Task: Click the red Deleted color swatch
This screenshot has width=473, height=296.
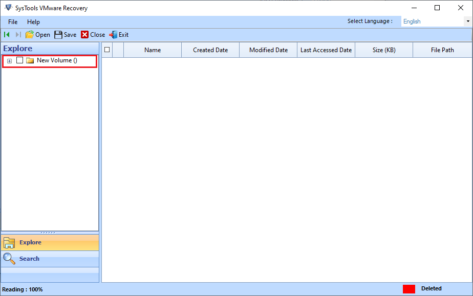Action: click(408, 289)
